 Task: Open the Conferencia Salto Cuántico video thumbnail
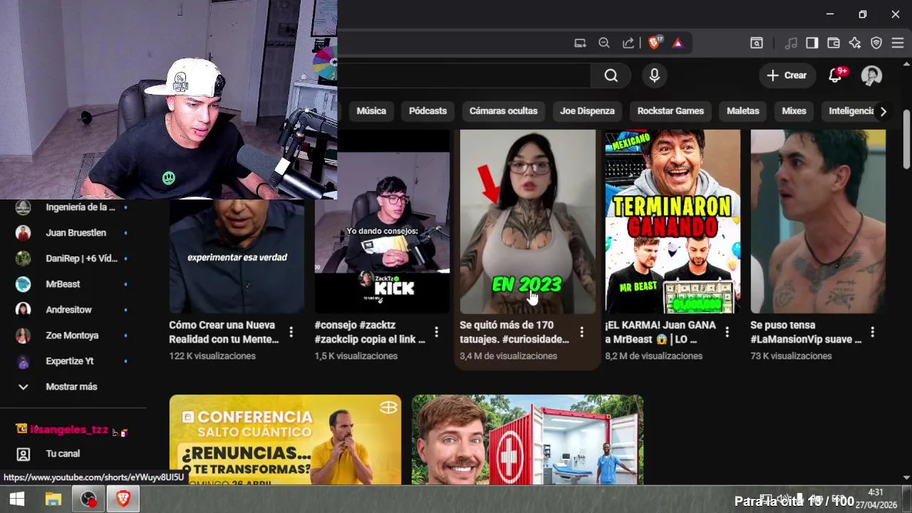point(285,440)
